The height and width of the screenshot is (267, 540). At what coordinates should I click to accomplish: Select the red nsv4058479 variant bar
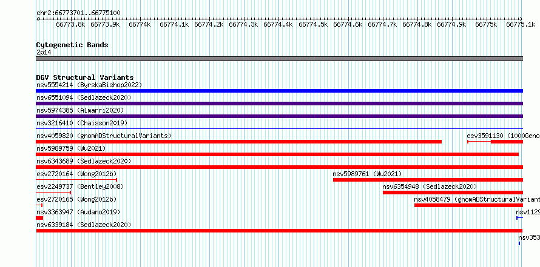(x=468, y=205)
